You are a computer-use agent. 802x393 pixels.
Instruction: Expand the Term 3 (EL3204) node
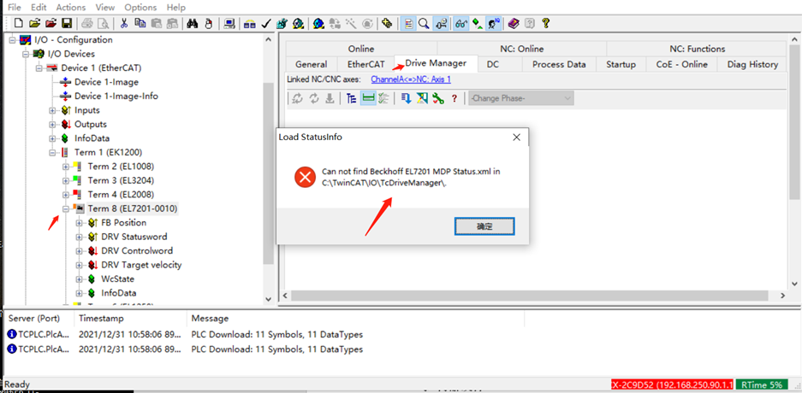click(x=65, y=180)
